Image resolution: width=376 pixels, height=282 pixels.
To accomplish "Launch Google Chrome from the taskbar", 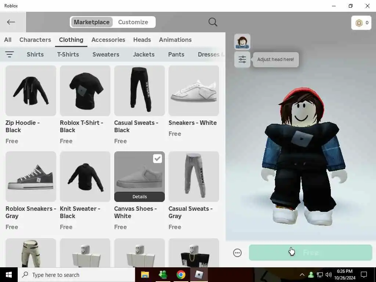I will [x=181, y=275].
